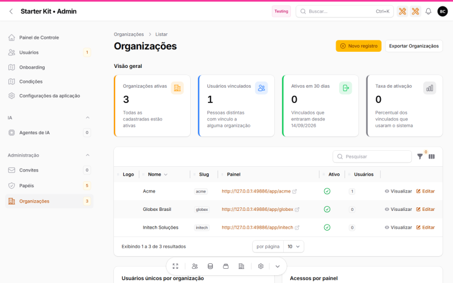453x283 pixels.
Task: Click the building icon in bottom toolbar
Action: tap(241, 266)
